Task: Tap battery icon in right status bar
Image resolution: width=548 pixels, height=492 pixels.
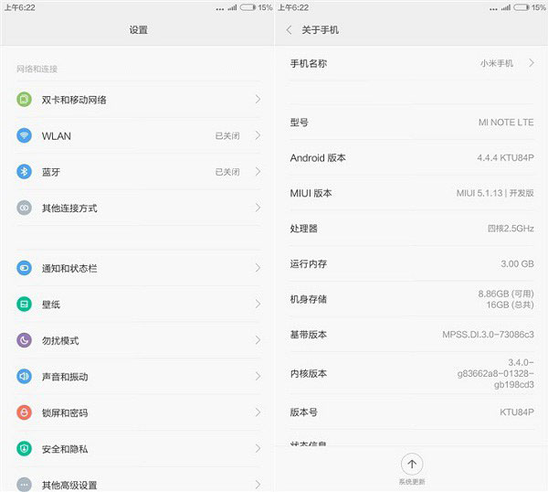Action: tap(522, 7)
